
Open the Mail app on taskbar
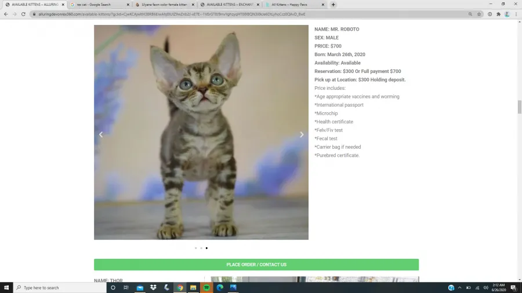tap(140, 288)
